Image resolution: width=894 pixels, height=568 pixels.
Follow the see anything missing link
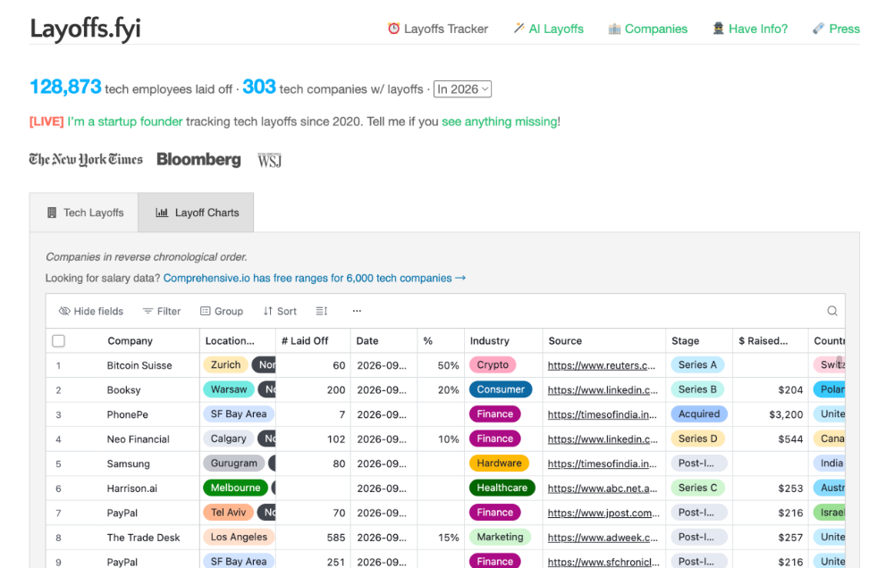pos(500,121)
